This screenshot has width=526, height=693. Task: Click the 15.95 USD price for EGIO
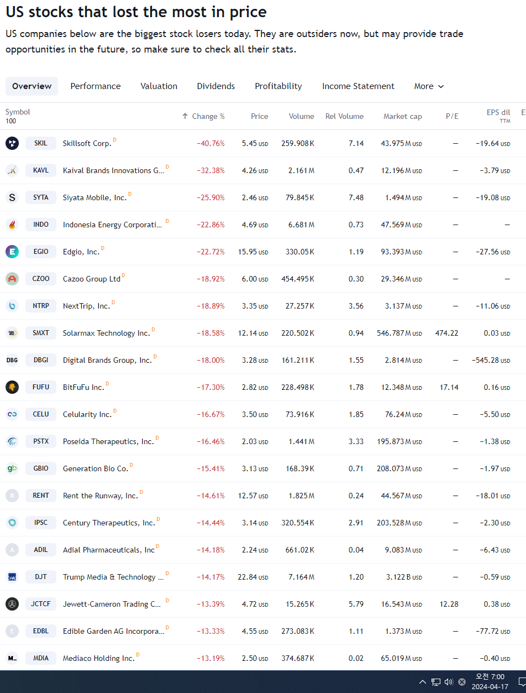[x=253, y=252]
